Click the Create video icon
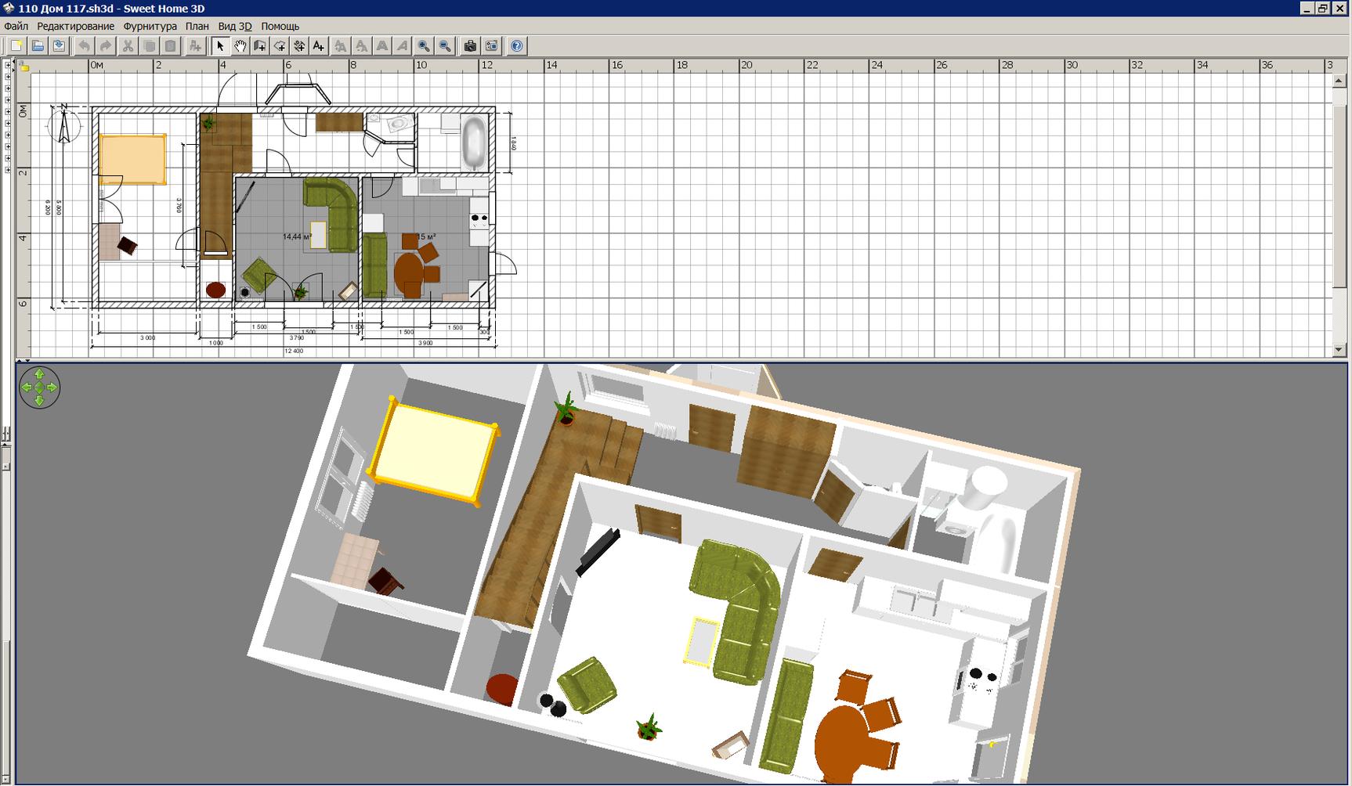This screenshot has height=786, width=1352. pos(491,46)
